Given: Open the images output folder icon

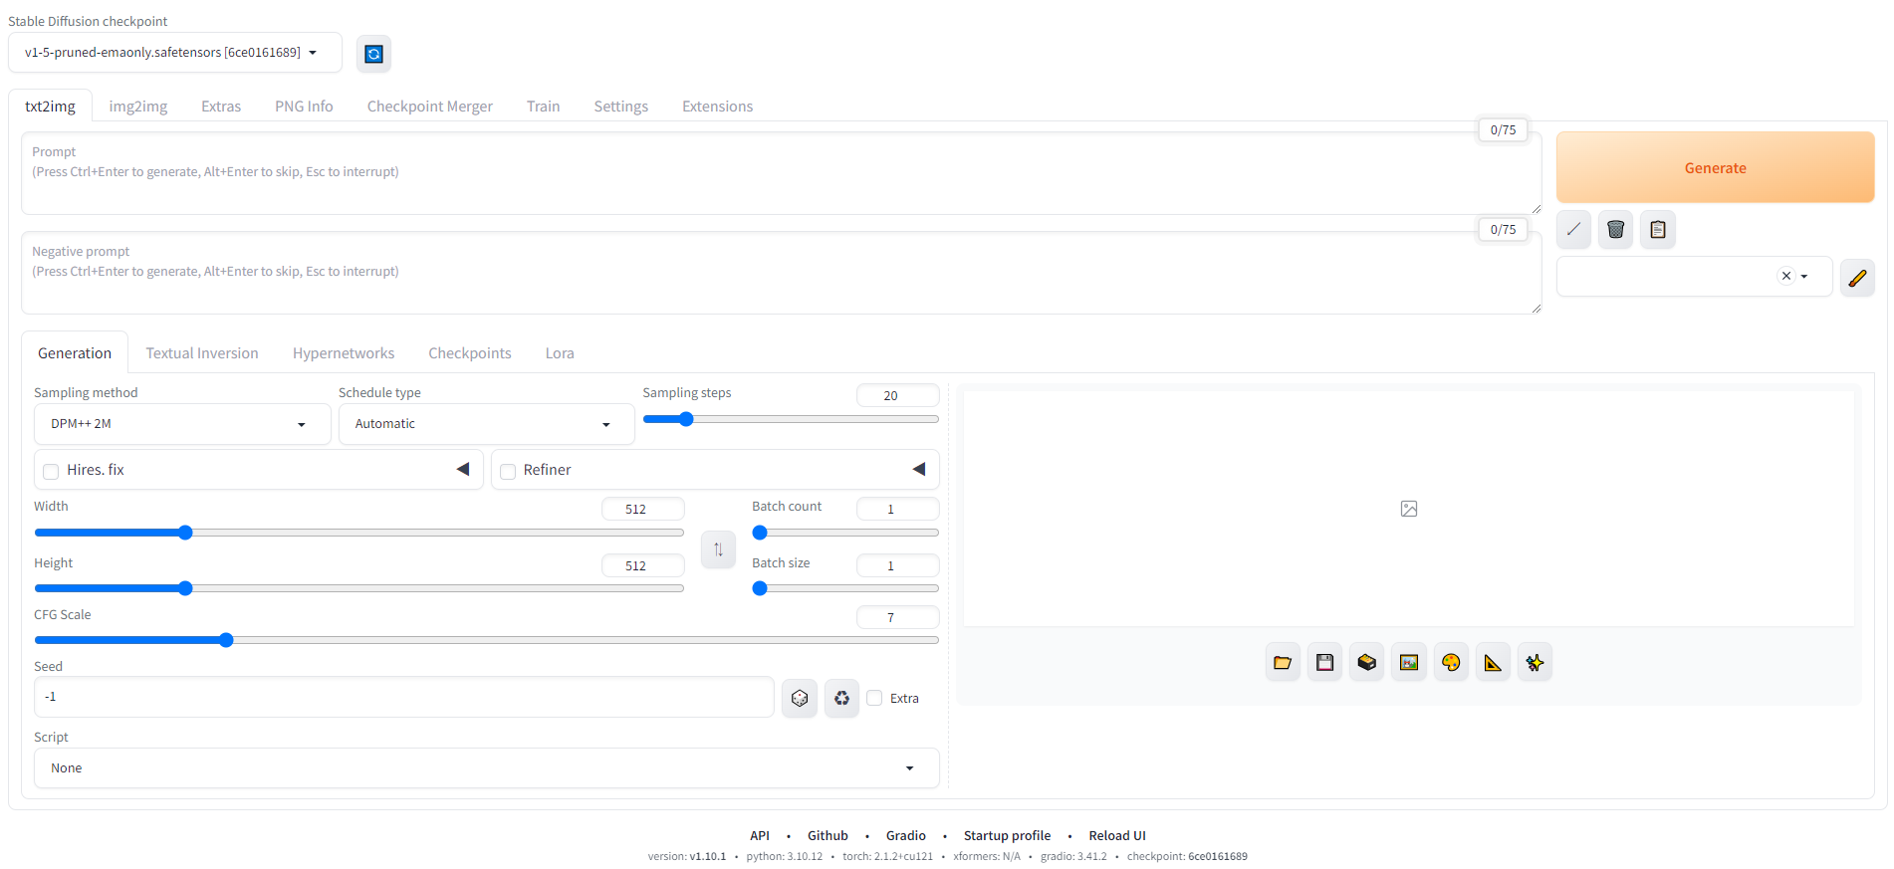Looking at the screenshot, I should point(1283,662).
